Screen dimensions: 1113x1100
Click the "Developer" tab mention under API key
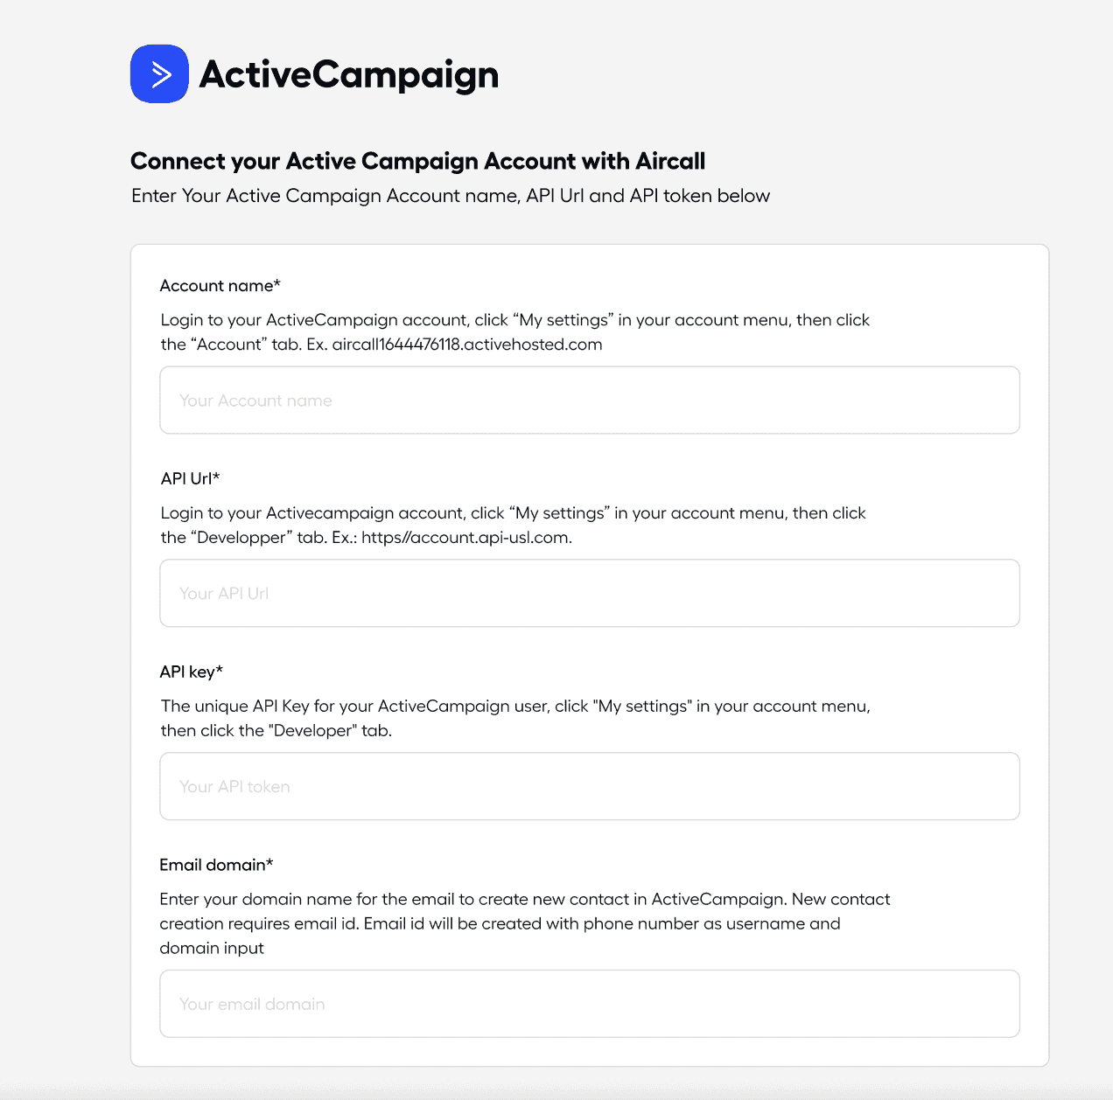click(x=311, y=731)
